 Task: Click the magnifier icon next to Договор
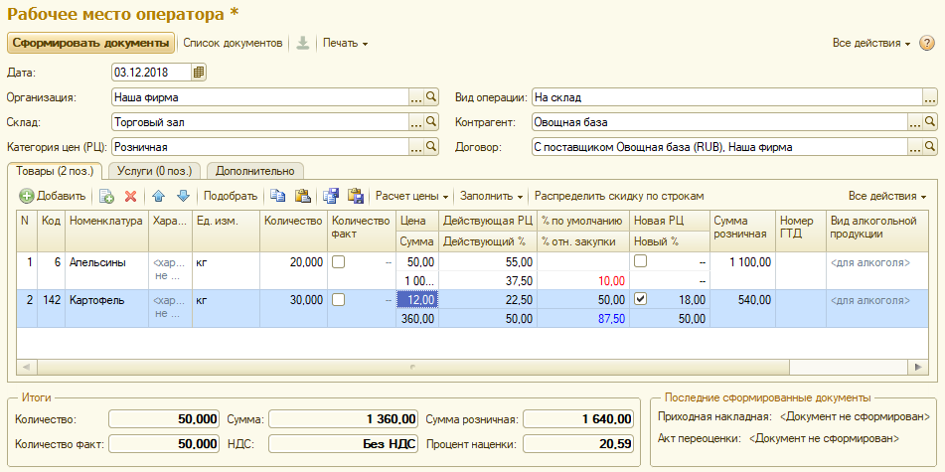[929, 146]
